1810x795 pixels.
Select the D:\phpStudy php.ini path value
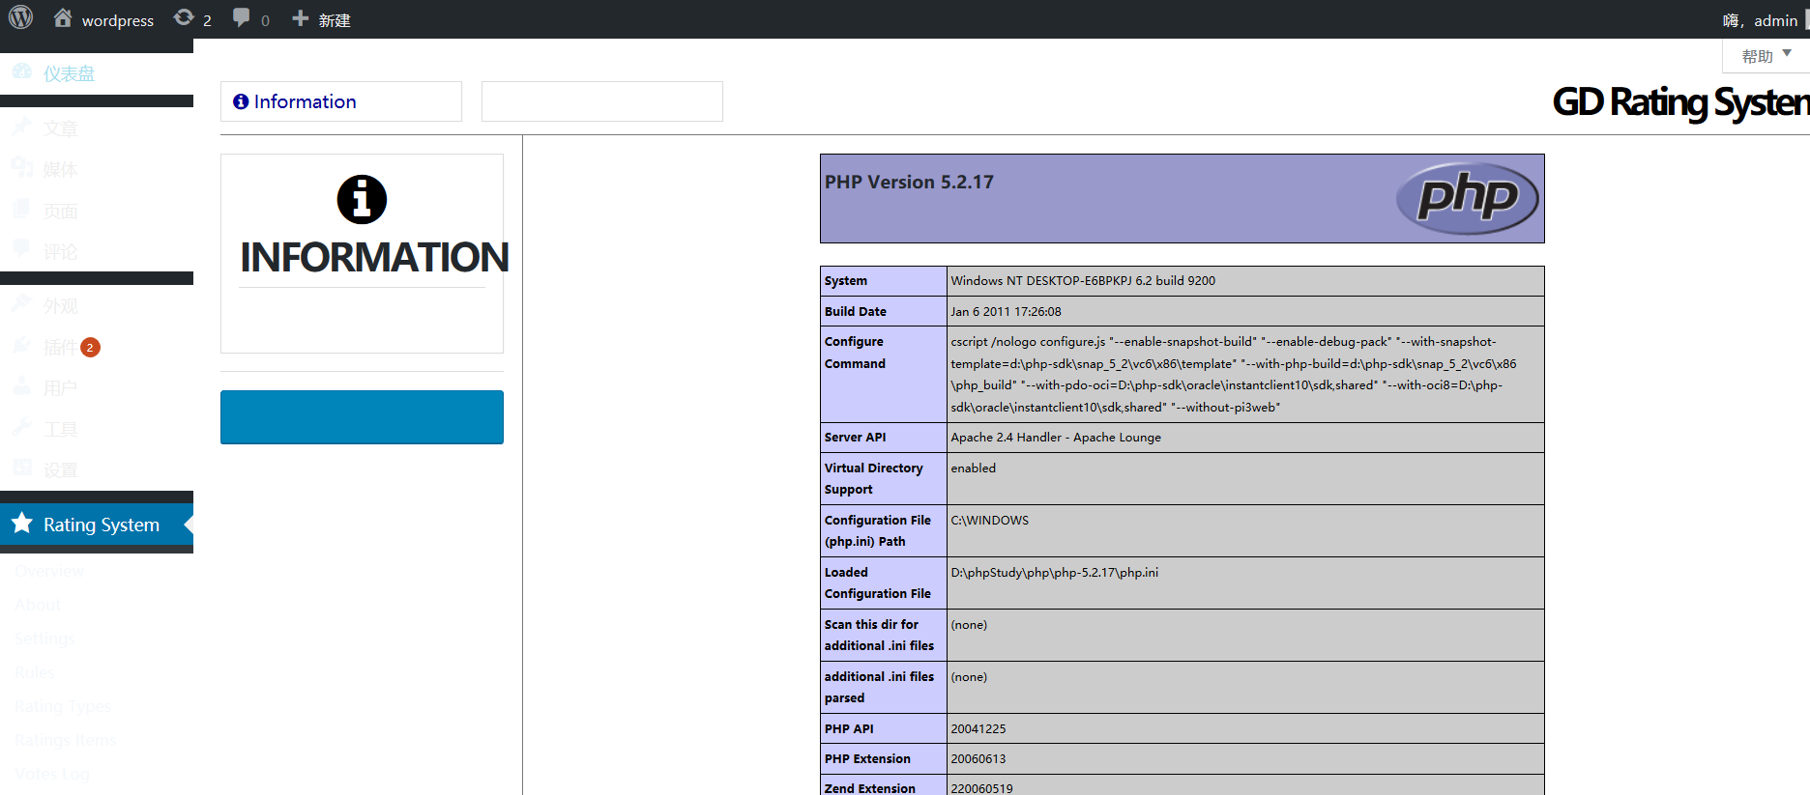1054,573
